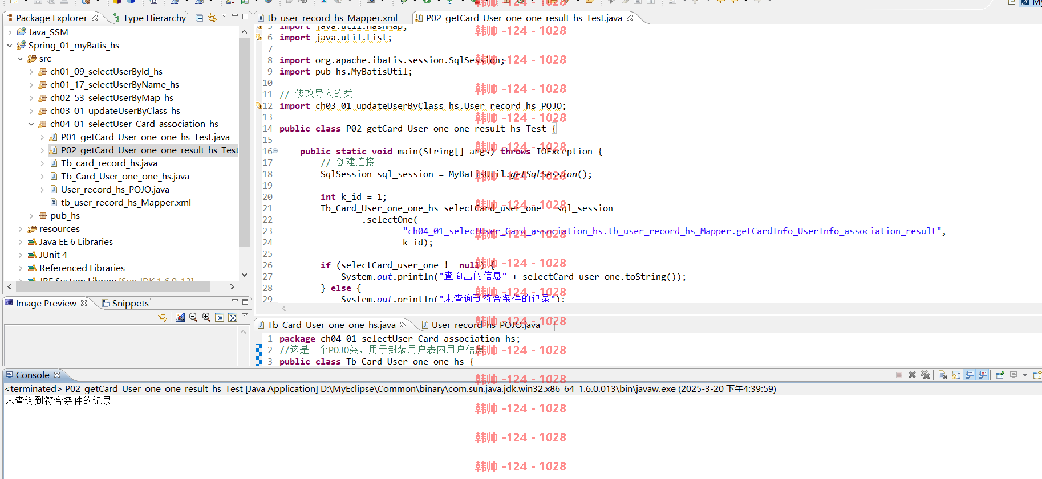Click Terminate button in Console
Screen dimensions: 1042x479
pyautogui.click(x=899, y=375)
